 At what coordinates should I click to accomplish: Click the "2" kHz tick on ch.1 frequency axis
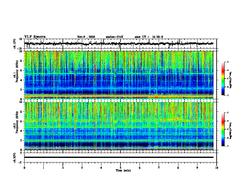tap(21, 89)
